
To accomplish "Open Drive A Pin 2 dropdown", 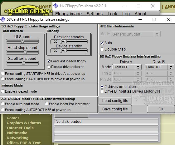I will (x=127, y=73).
